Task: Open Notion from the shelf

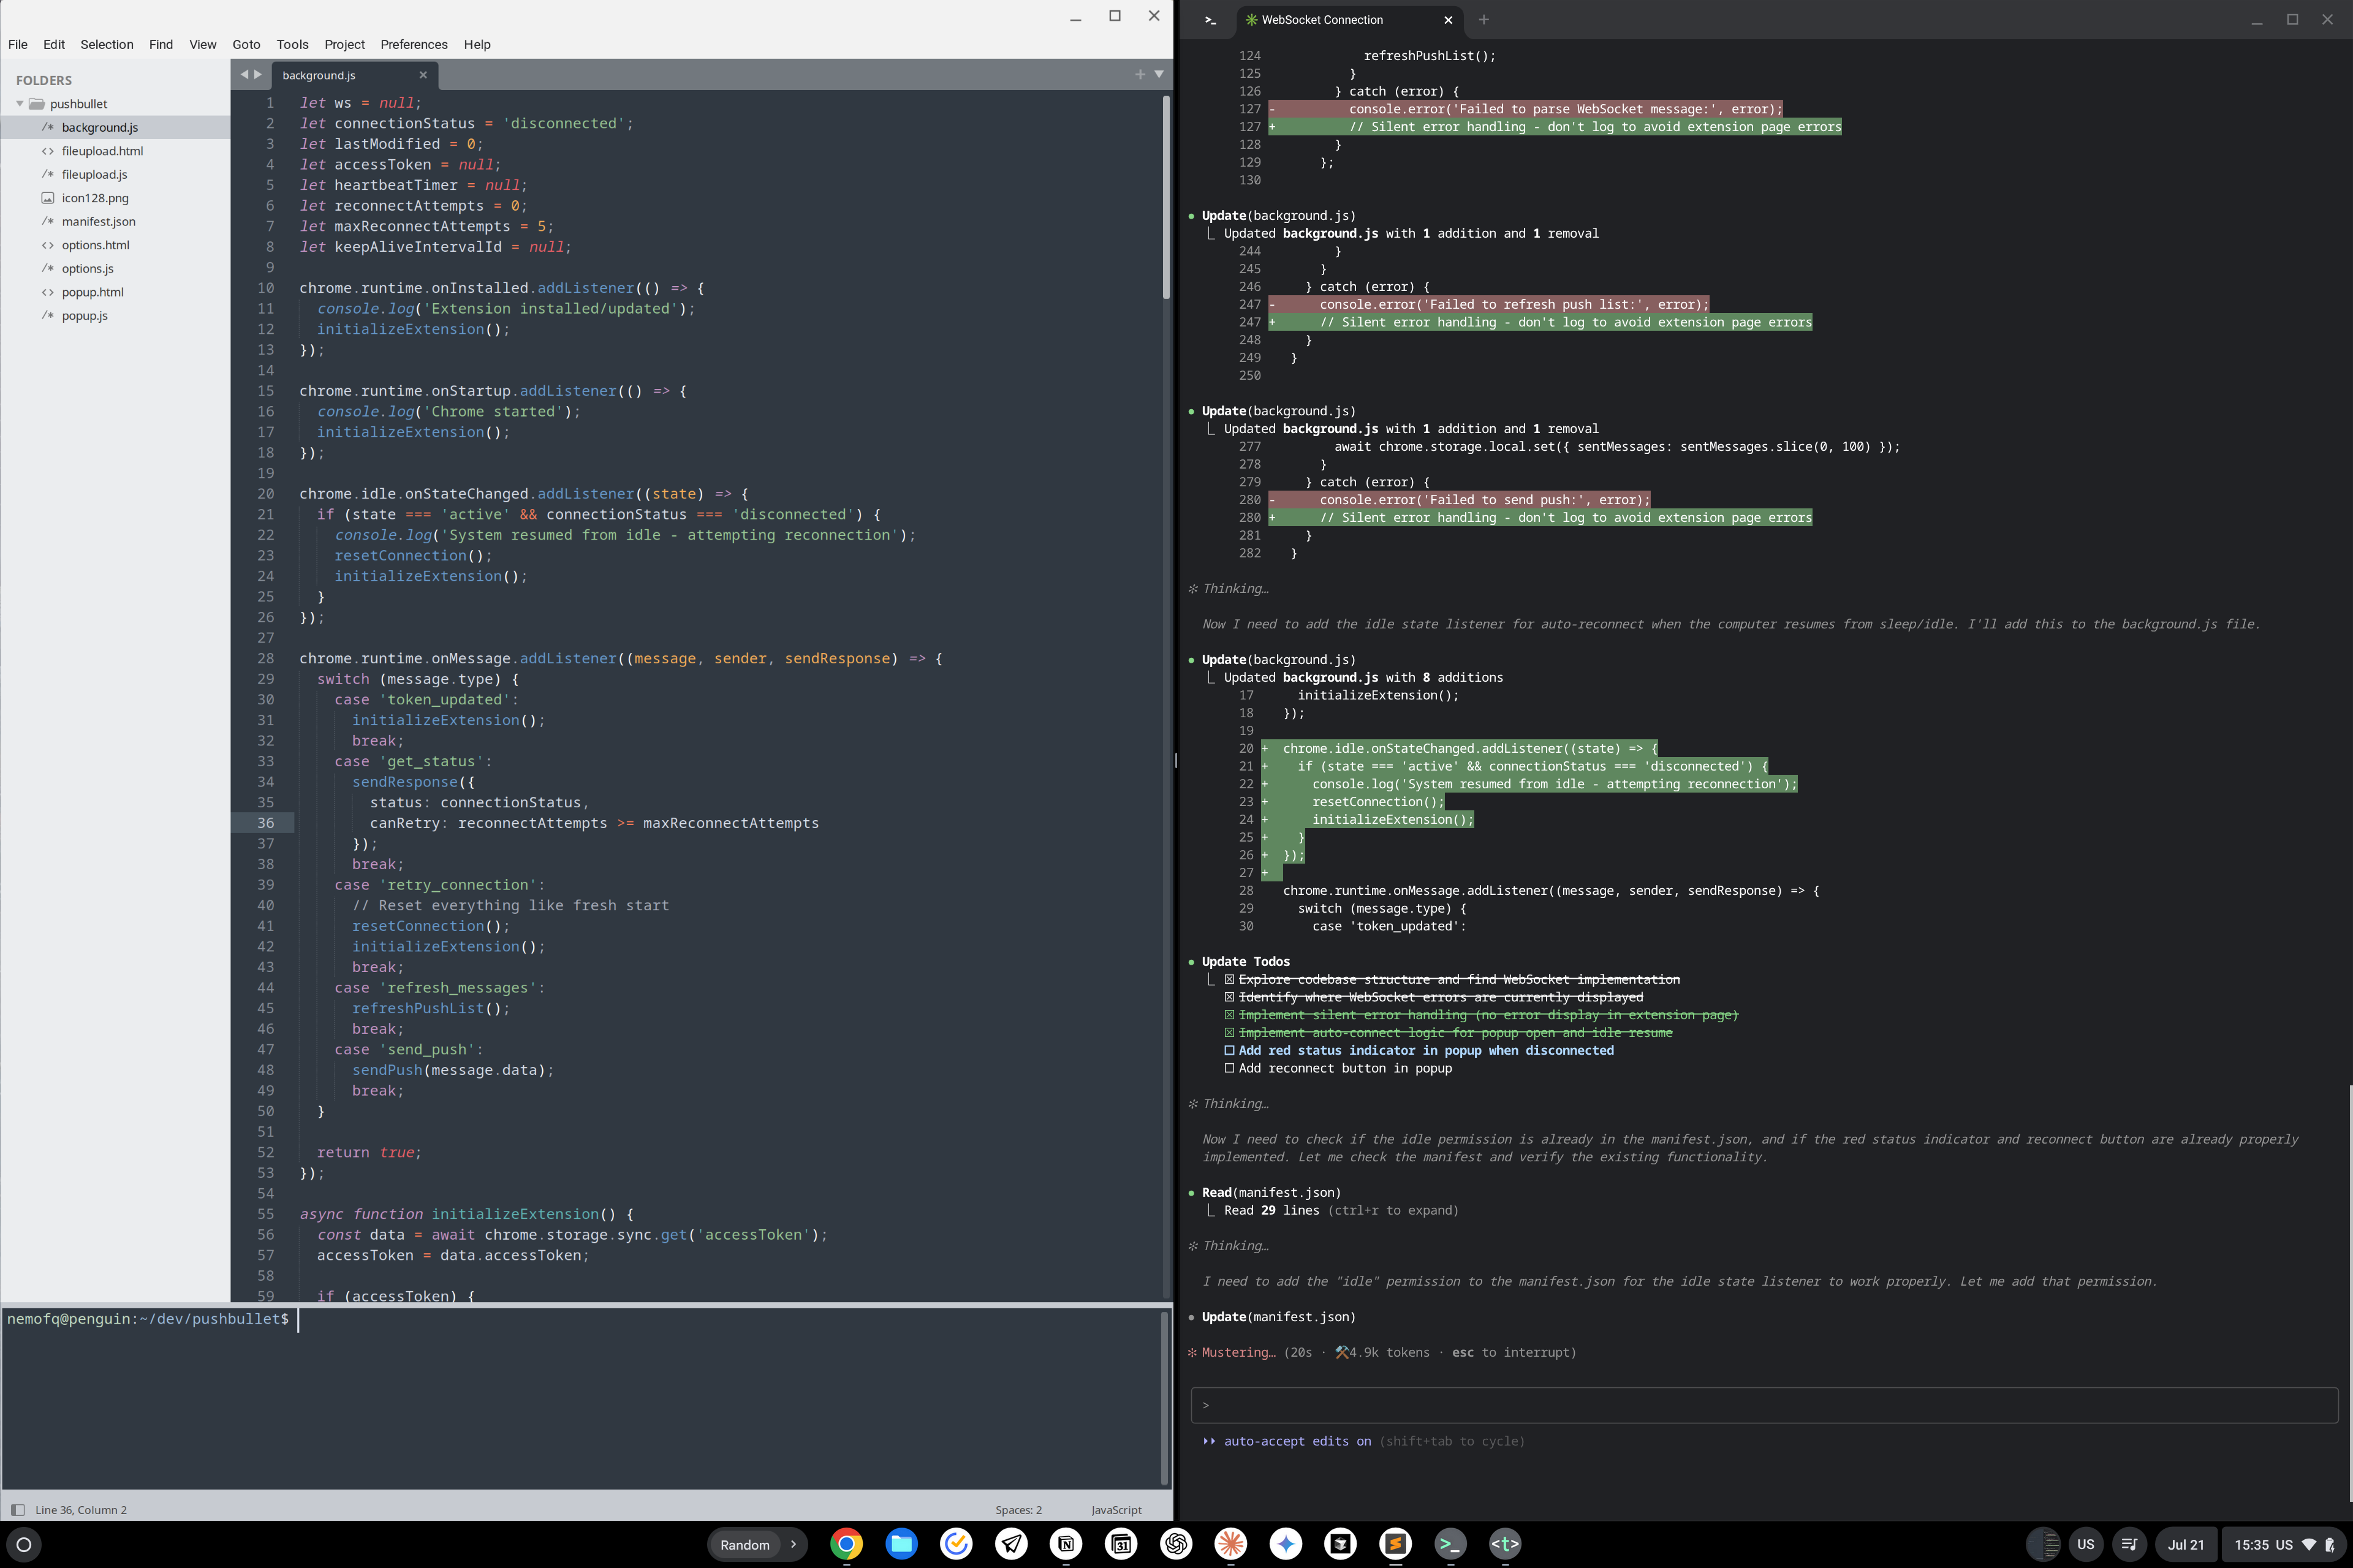Action: [1066, 1544]
